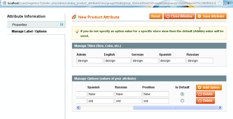Viewport: 233px width, 119px height.
Task: Click the German title input field
Action: tap(145, 61)
